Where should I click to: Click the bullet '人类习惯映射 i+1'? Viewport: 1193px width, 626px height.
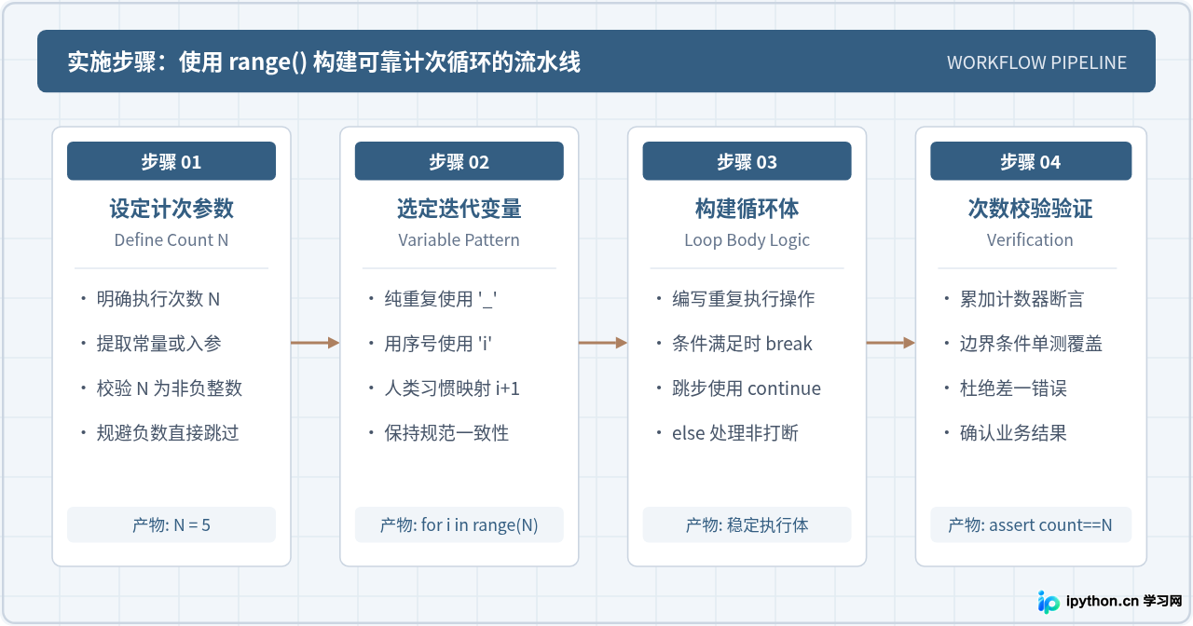click(x=452, y=388)
